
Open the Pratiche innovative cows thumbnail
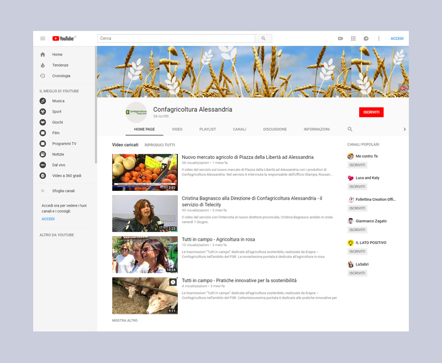(145, 296)
